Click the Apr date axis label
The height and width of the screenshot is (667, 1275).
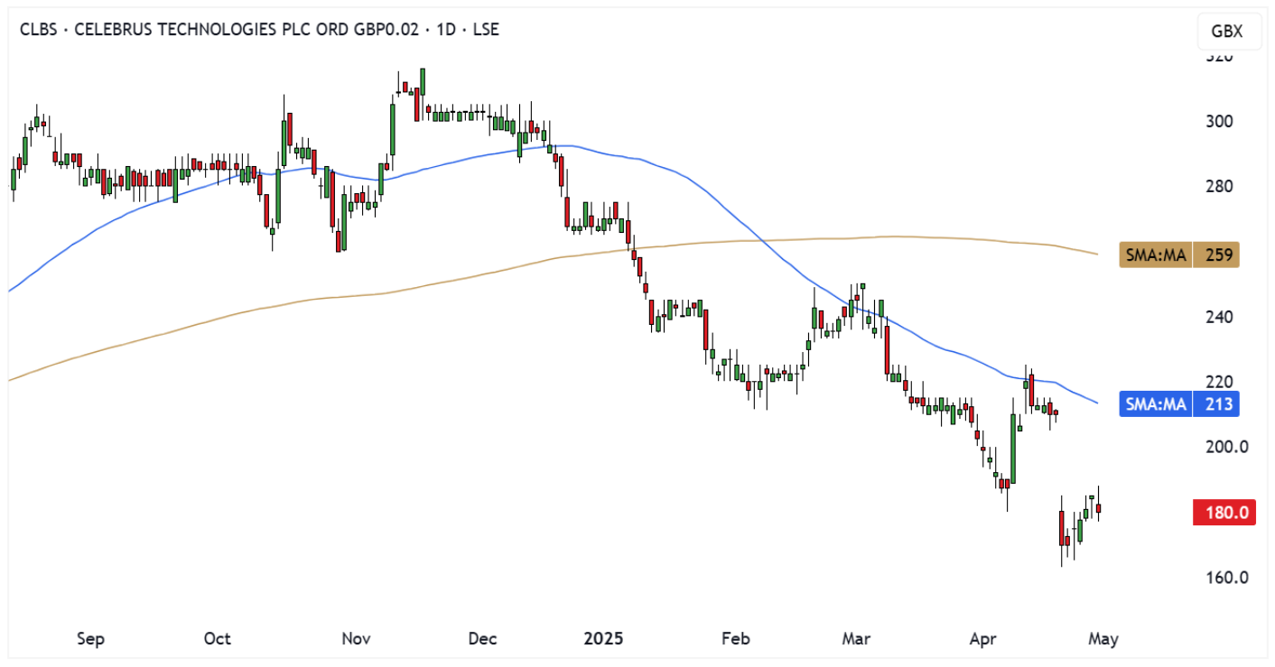pos(982,639)
